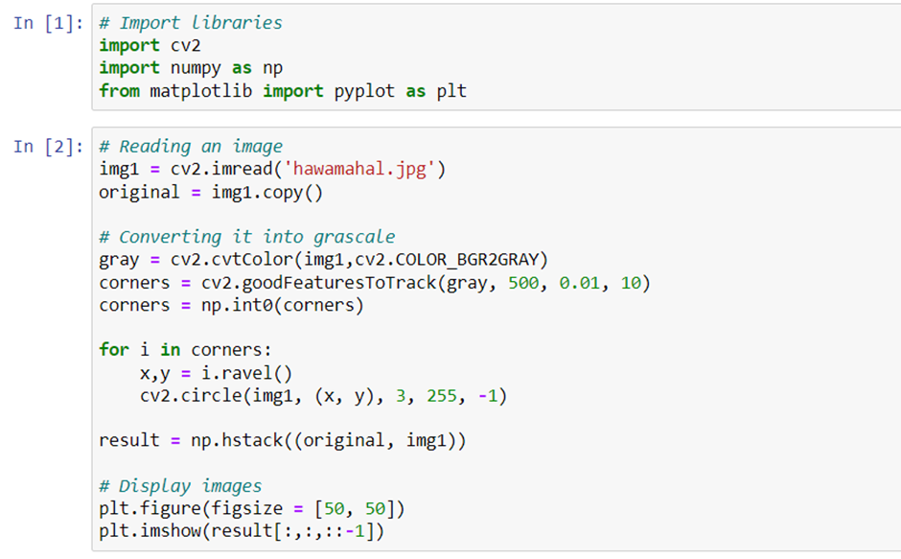Click the np.hstack result line
The image size is (901, 559).
(283, 440)
